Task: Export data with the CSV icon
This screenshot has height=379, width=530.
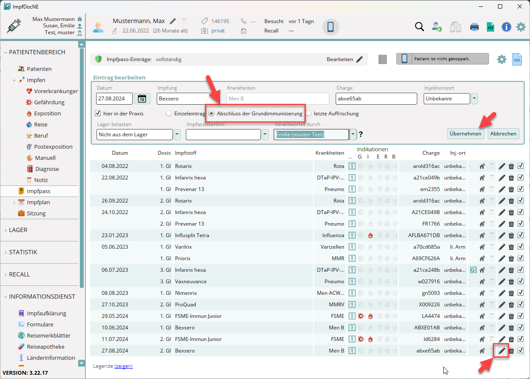Action: coord(490,27)
